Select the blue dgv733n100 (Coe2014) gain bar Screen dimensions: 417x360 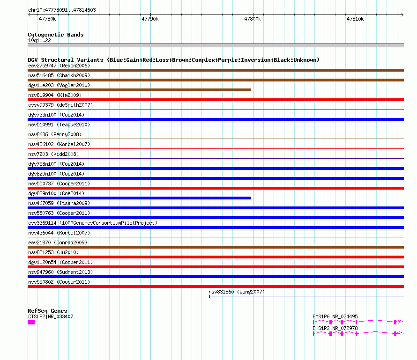(x=216, y=119)
